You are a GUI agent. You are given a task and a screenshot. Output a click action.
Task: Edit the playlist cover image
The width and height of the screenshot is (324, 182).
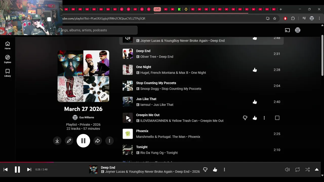[103, 96]
